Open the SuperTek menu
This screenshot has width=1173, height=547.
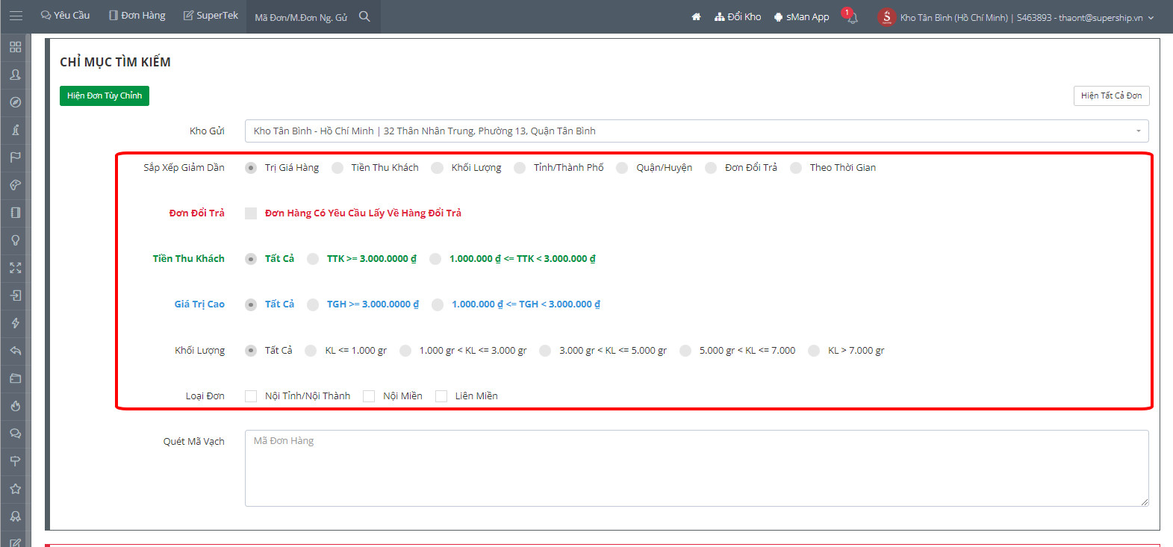click(211, 16)
